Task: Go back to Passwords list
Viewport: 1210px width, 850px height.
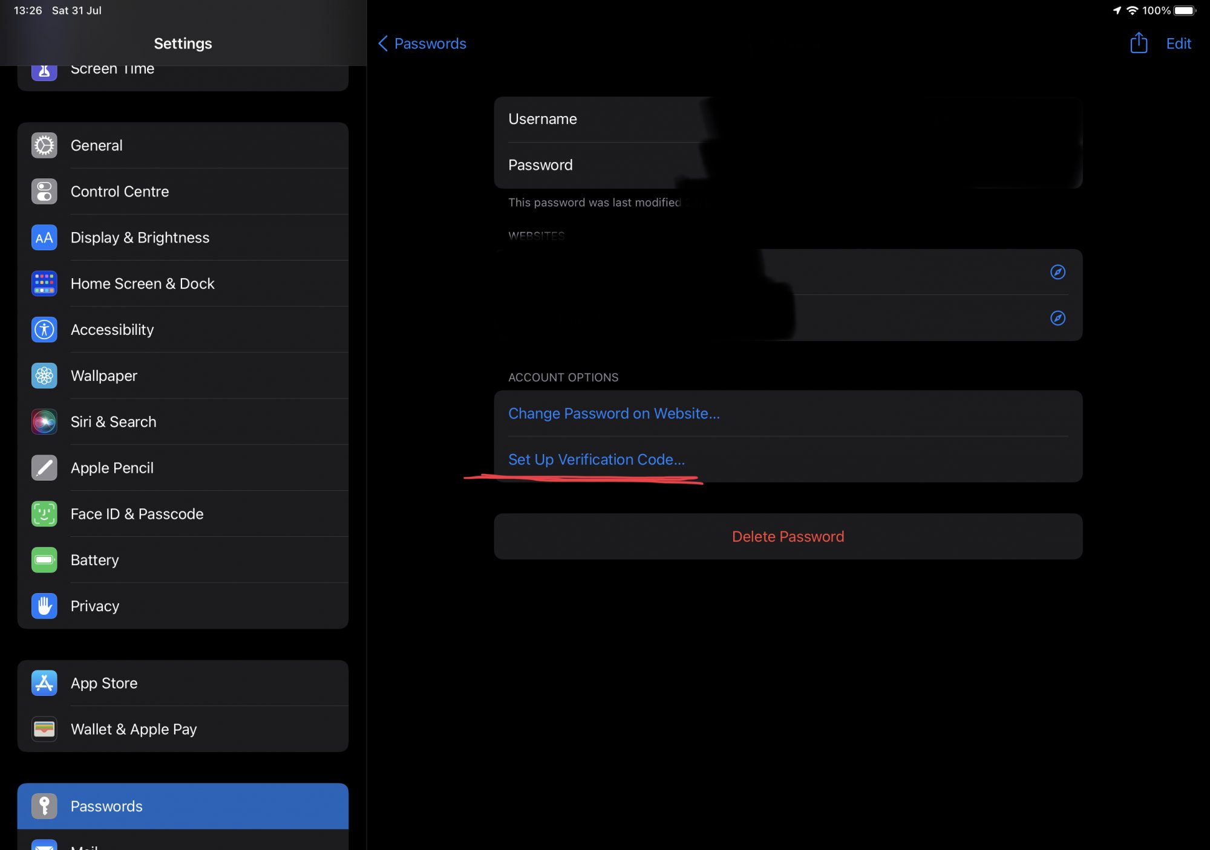Action: point(422,44)
